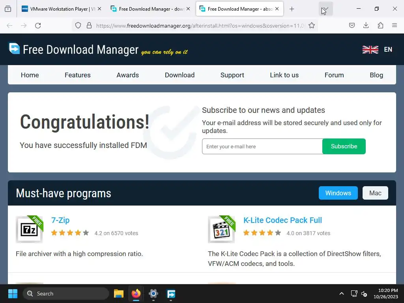Click the Firefox taskbar icon
Screen dimensions: 404x303
pyautogui.click(x=136, y=294)
